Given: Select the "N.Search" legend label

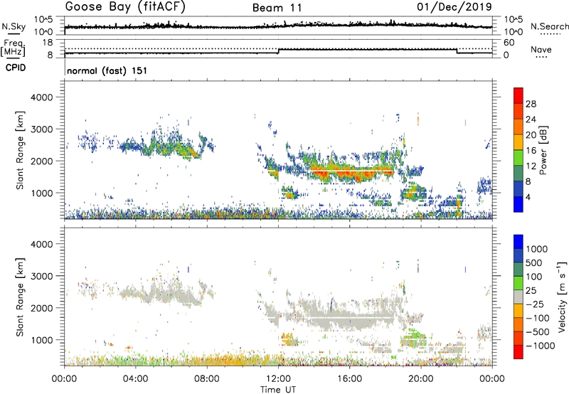Looking at the screenshot, I should point(549,26).
